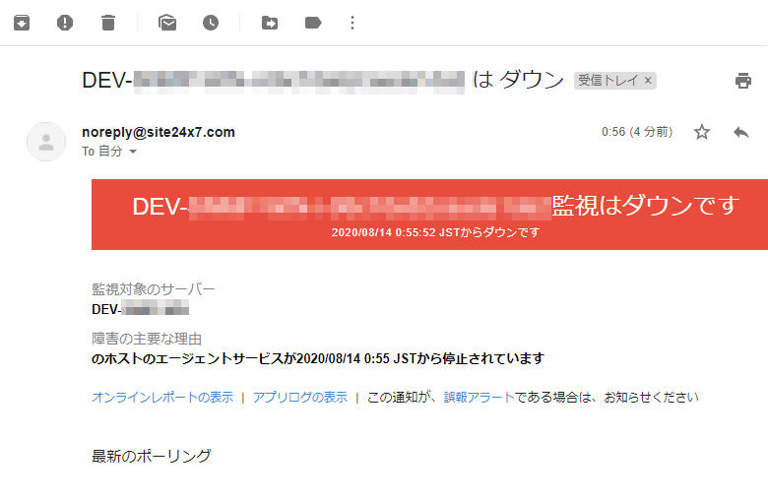Viewport: 768px width, 502px height.
Task: Delete the email using the trash icon
Action: [107, 23]
